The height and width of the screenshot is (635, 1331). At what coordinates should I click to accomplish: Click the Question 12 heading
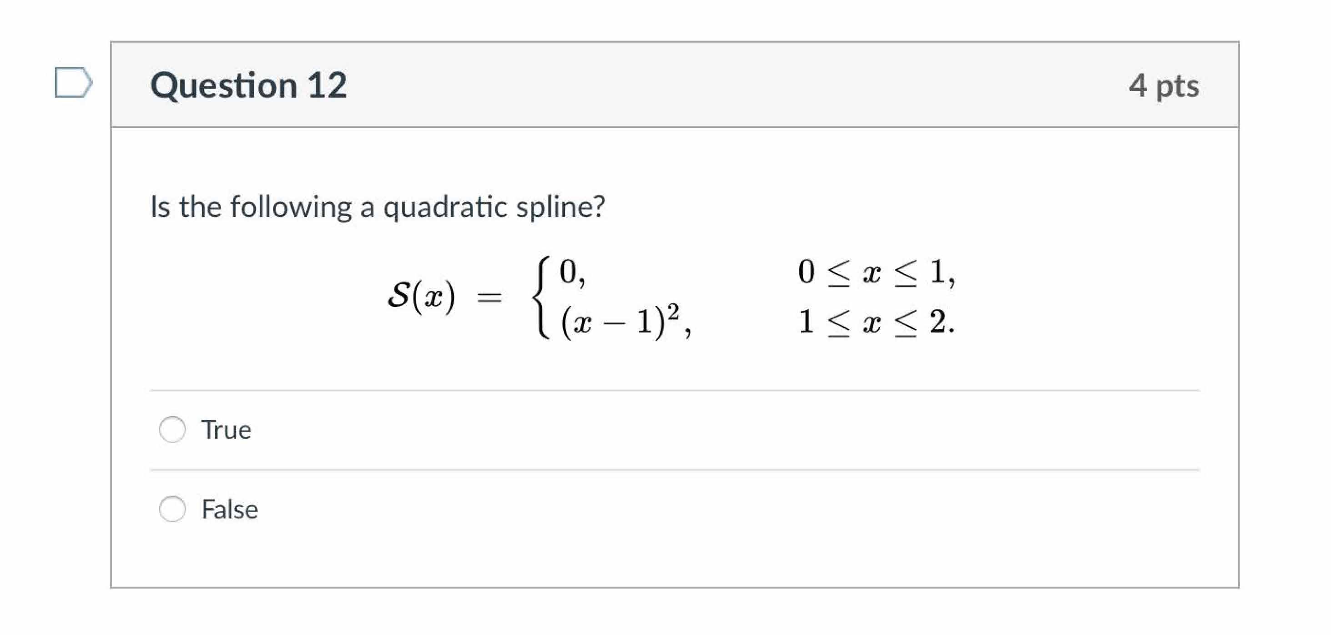tap(248, 85)
